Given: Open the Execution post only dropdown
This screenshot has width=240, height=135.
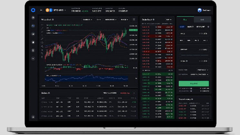Looking at the screenshot, I should pyautogui.click(x=203, y=70).
